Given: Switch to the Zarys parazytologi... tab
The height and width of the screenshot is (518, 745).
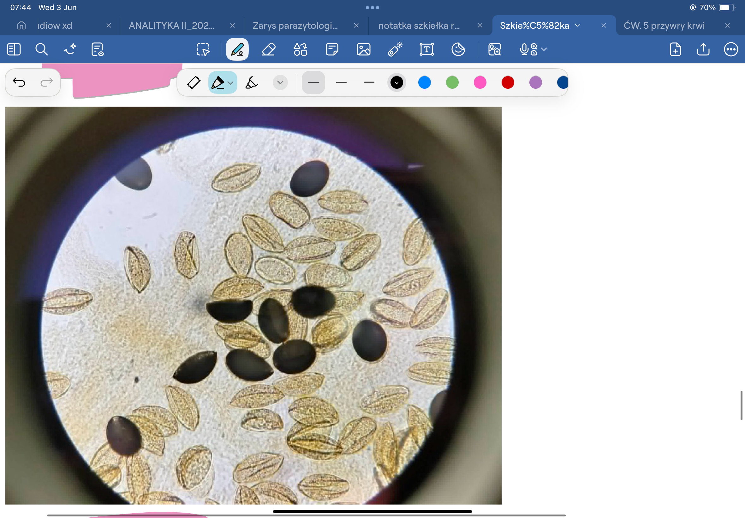Looking at the screenshot, I should point(295,25).
